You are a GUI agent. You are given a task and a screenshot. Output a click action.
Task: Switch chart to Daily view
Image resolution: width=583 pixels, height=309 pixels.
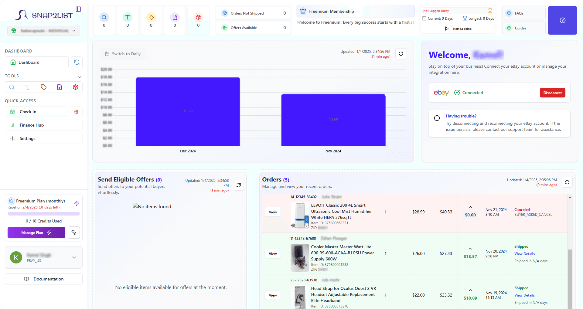[x=123, y=54]
